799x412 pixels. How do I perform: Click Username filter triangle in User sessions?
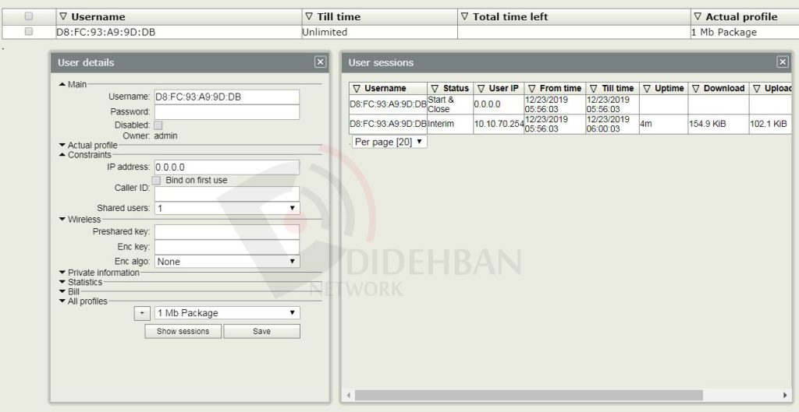[357, 89]
